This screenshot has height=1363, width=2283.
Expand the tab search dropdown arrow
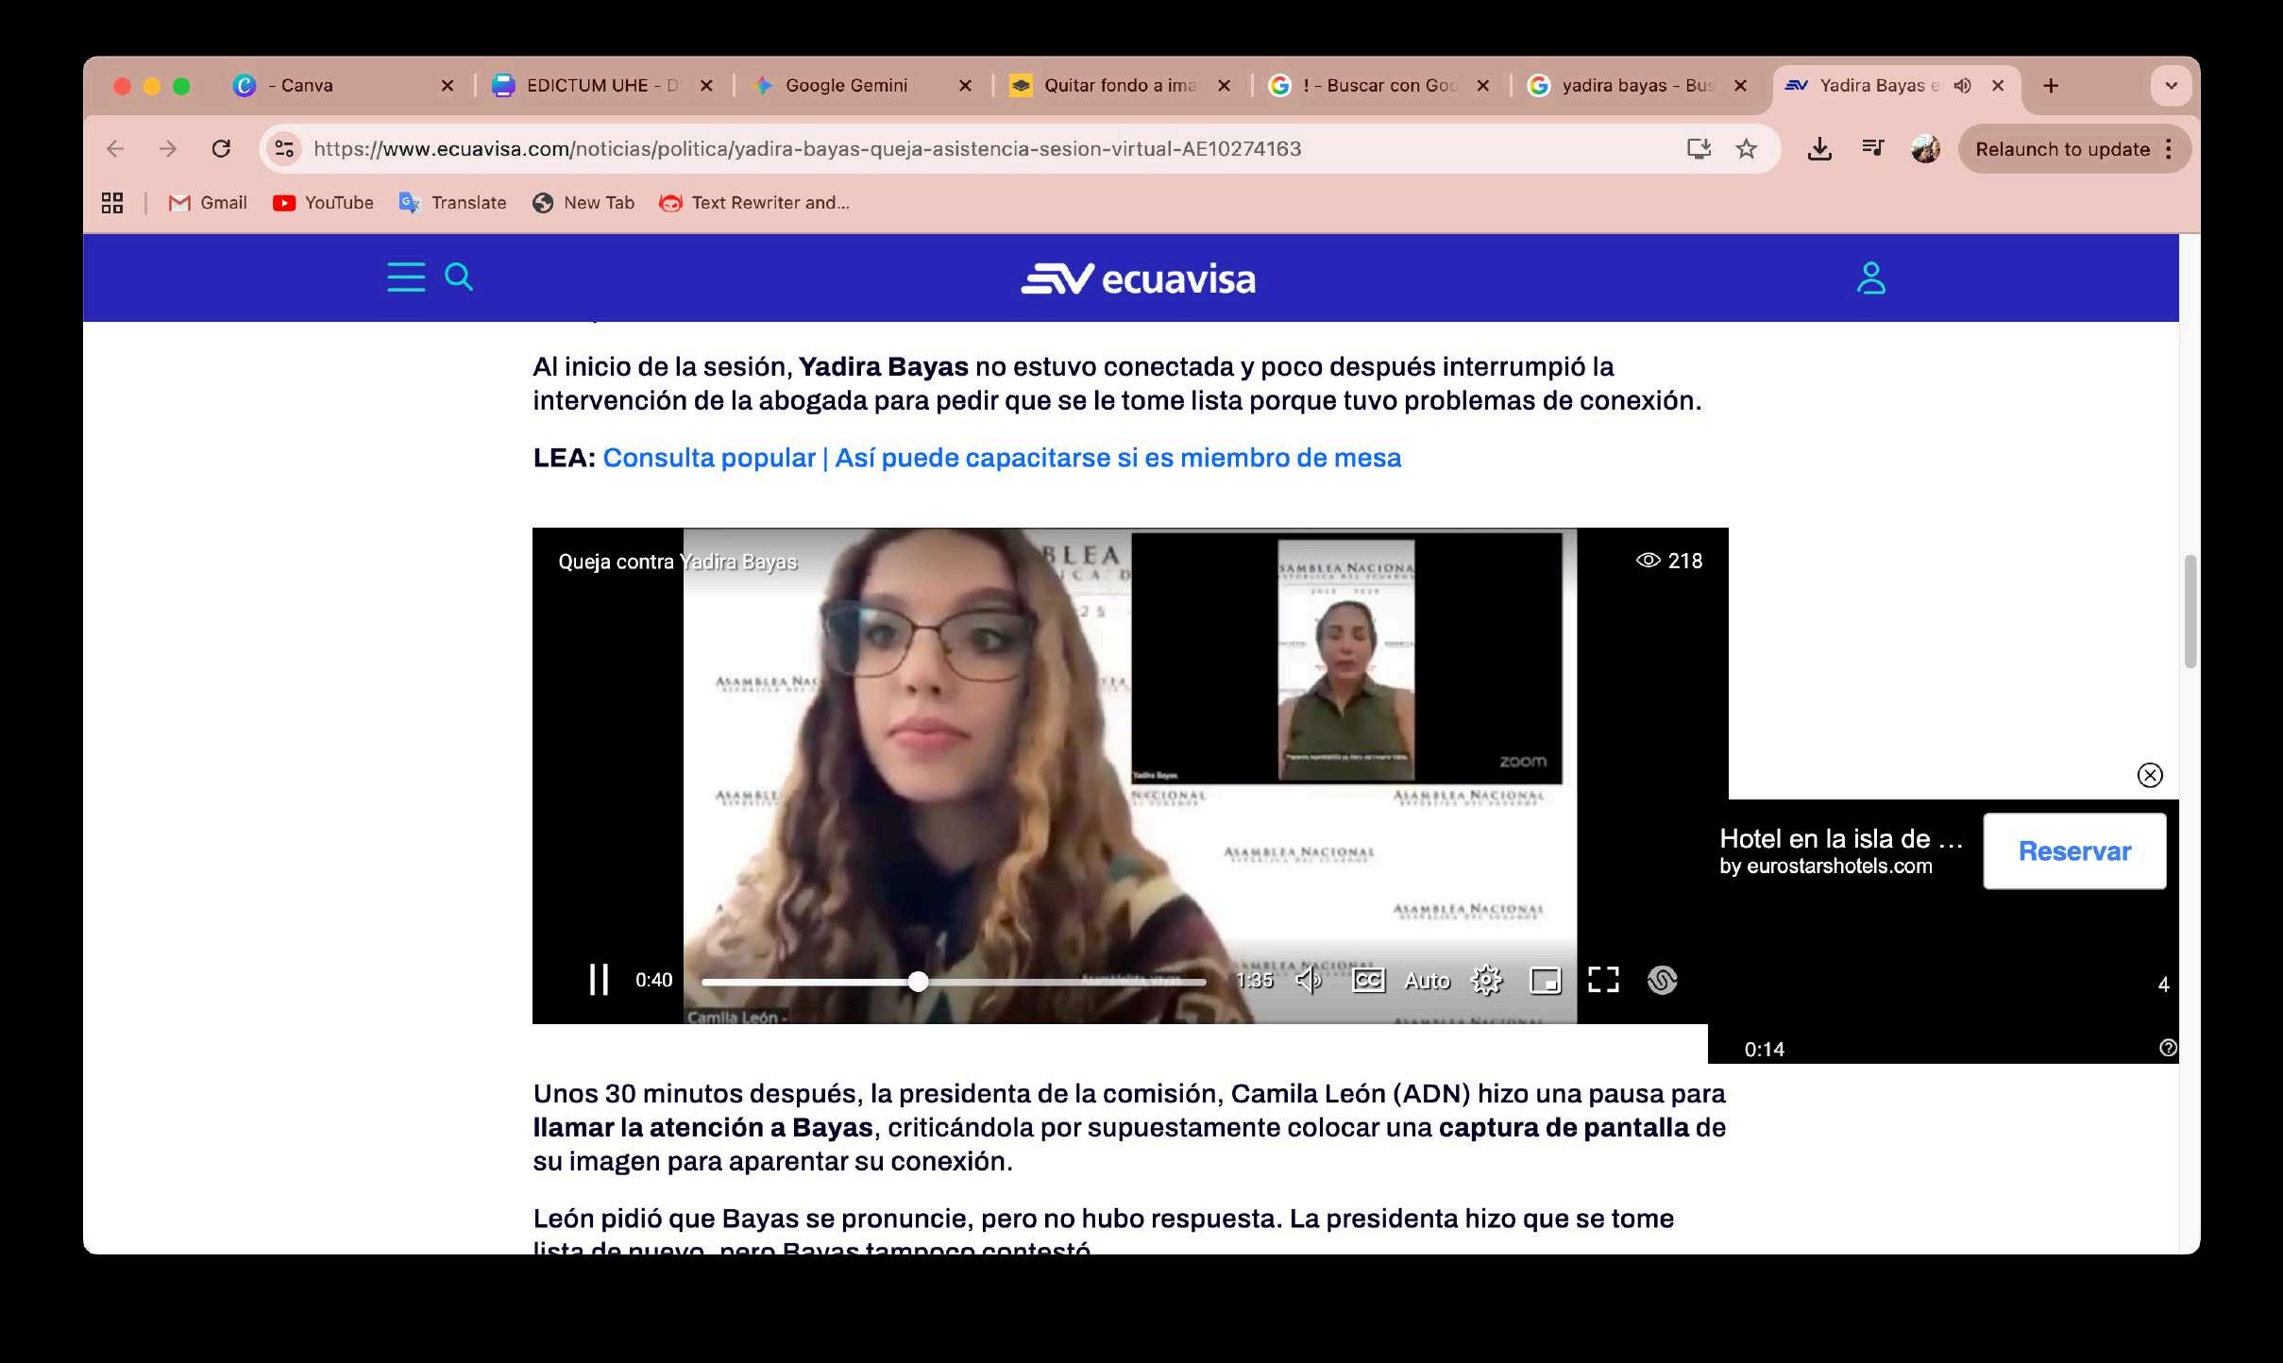click(2171, 86)
